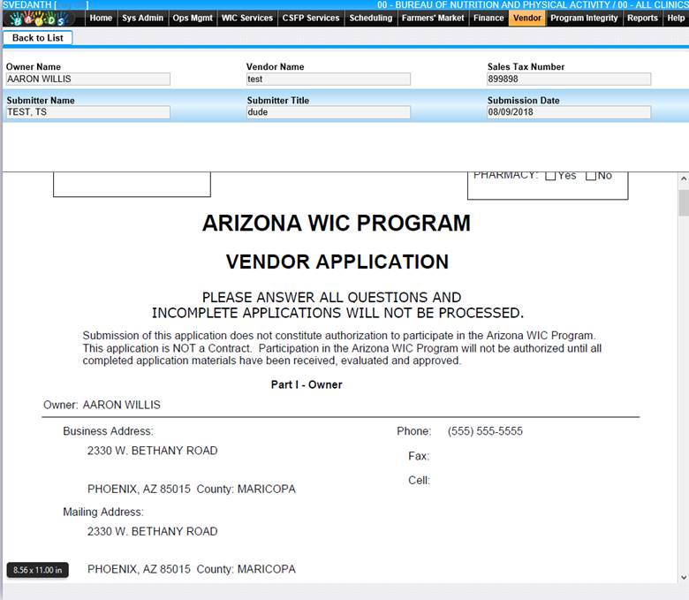
Task: Click the Business Address label
Action: (108, 431)
